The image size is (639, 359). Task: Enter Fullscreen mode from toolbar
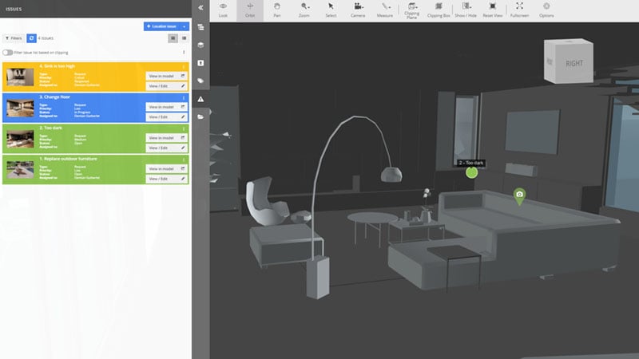520,10
